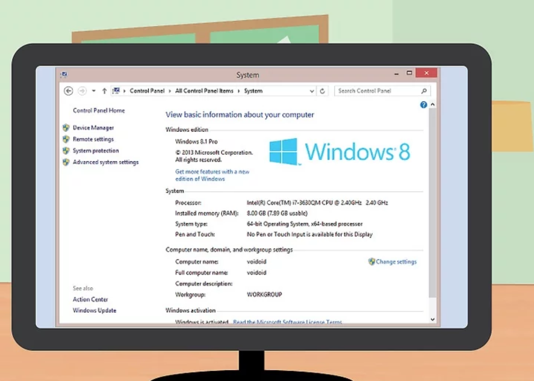Viewport: 534px width, 381px height.
Task: Click the scrollbar down arrow
Action: click(x=432, y=320)
